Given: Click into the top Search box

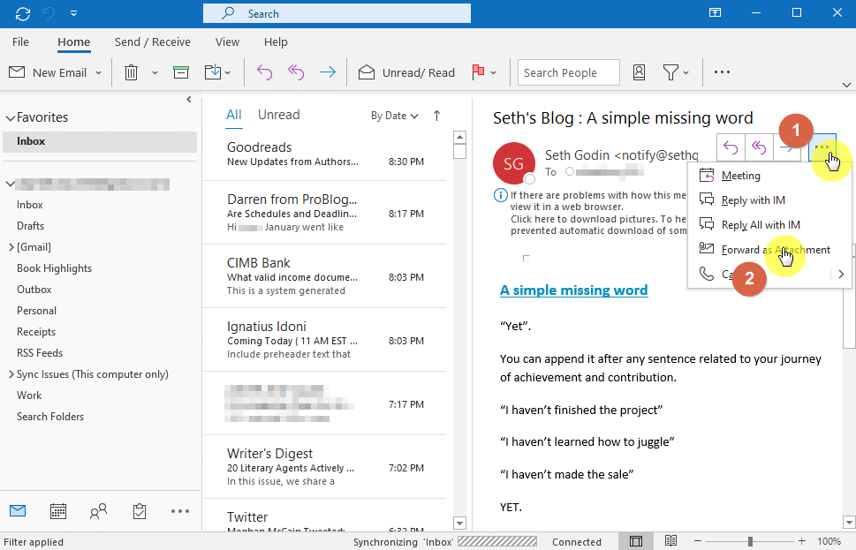Looking at the screenshot, I should point(337,13).
